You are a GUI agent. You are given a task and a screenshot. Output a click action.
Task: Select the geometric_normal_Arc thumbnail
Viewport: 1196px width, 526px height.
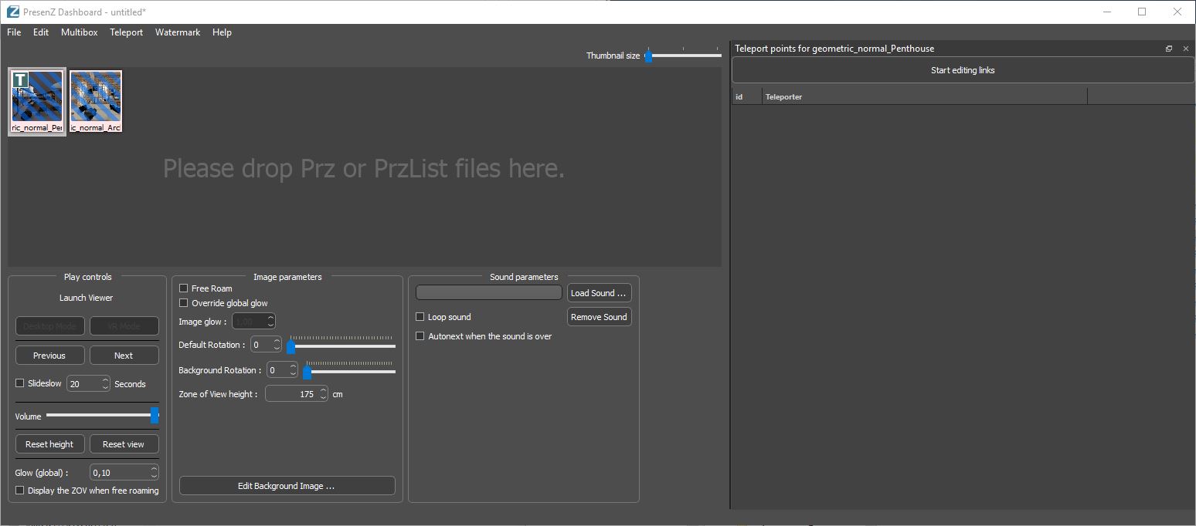96,102
